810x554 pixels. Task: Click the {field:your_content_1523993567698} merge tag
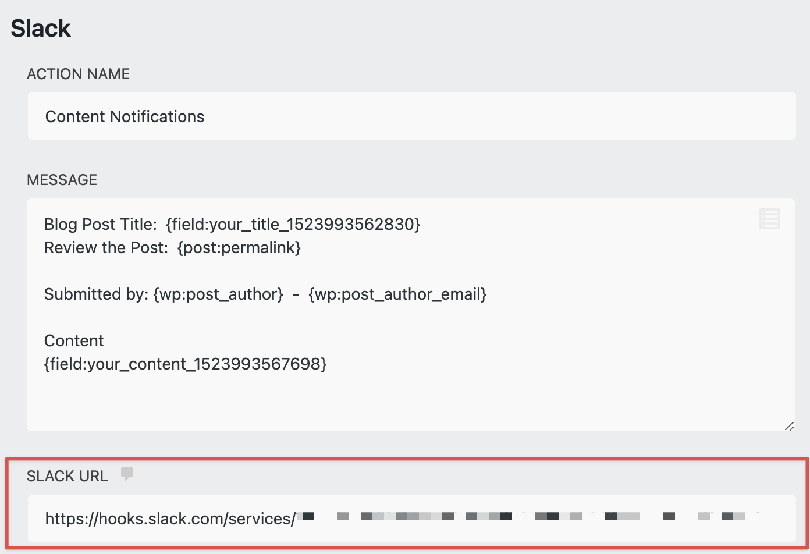coord(185,364)
